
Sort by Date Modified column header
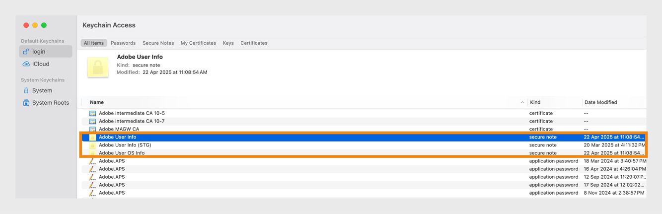tap(600, 102)
